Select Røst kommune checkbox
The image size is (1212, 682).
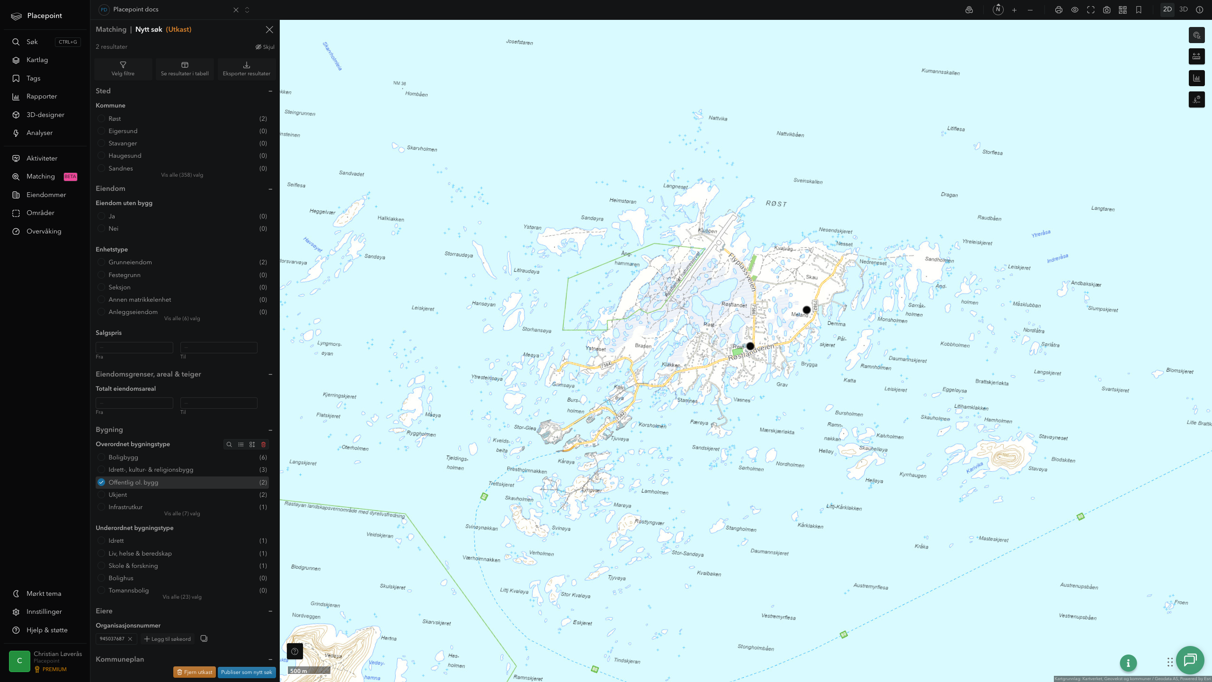coord(101,119)
